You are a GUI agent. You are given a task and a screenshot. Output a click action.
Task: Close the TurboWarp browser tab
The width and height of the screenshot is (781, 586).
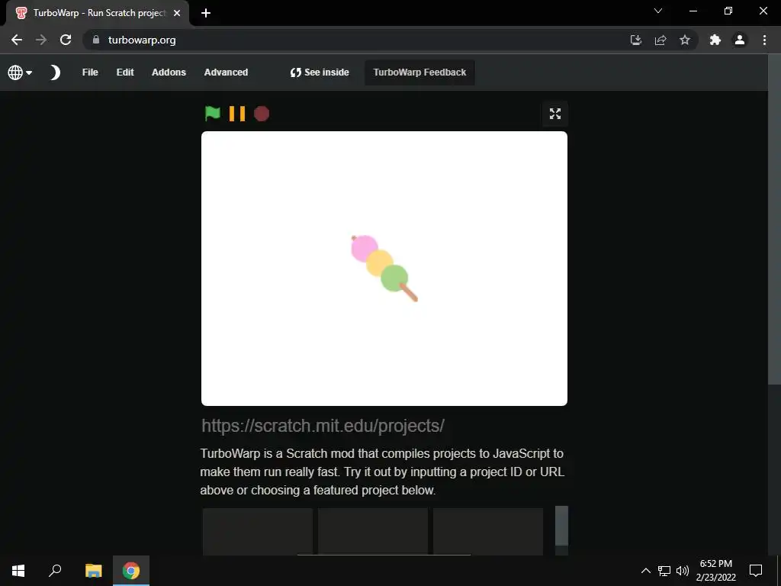pyautogui.click(x=177, y=13)
